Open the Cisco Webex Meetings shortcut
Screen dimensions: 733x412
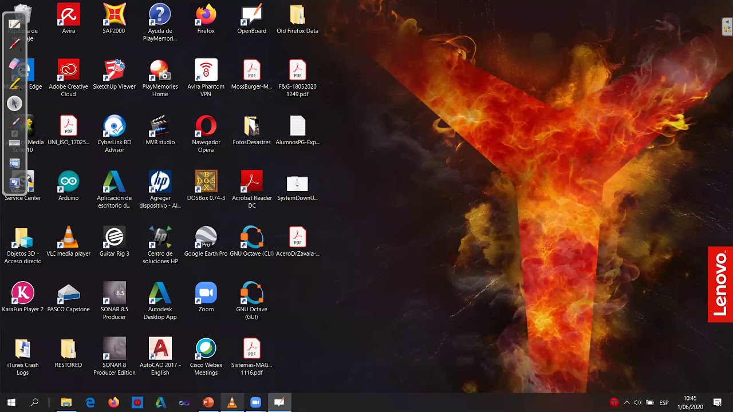pos(206,356)
